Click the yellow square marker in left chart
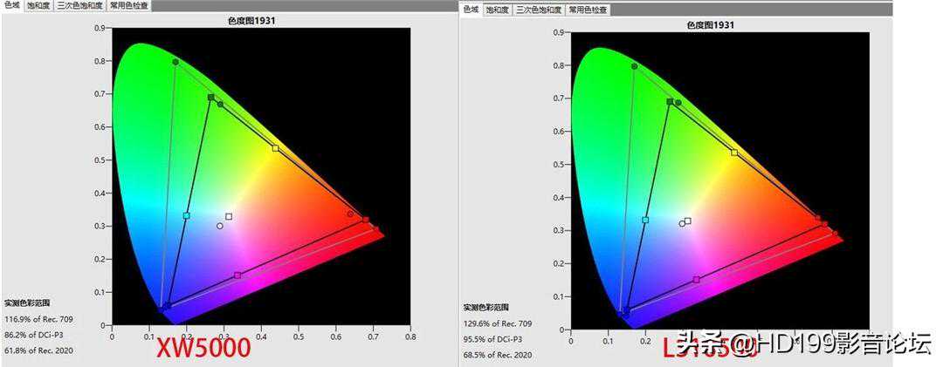Image resolution: width=943 pixels, height=367 pixels. [x=276, y=148]
